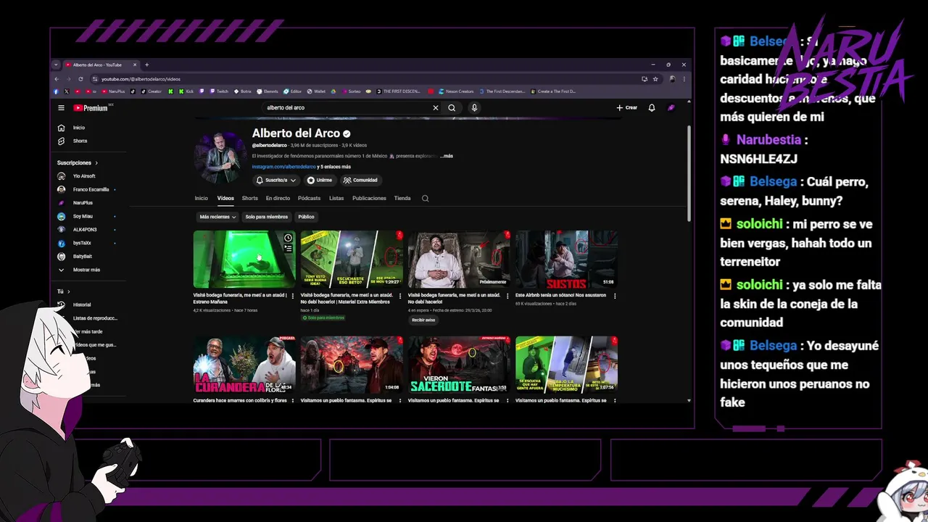Click the Chrome address bar URL

[x=141, y=79]
